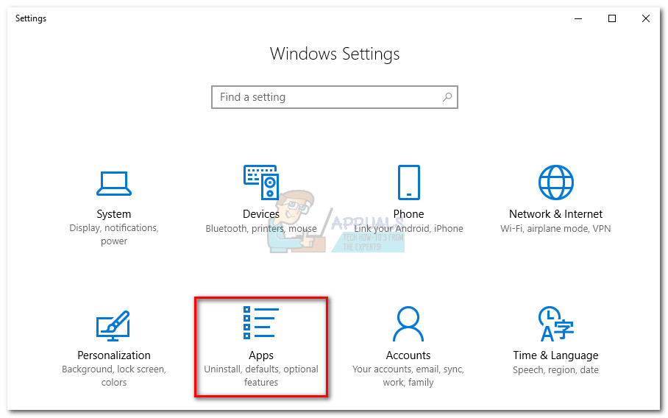Click 'Speech, region, date' description
This screenshot has height=418, width=668.
click(x=556, y=370)
